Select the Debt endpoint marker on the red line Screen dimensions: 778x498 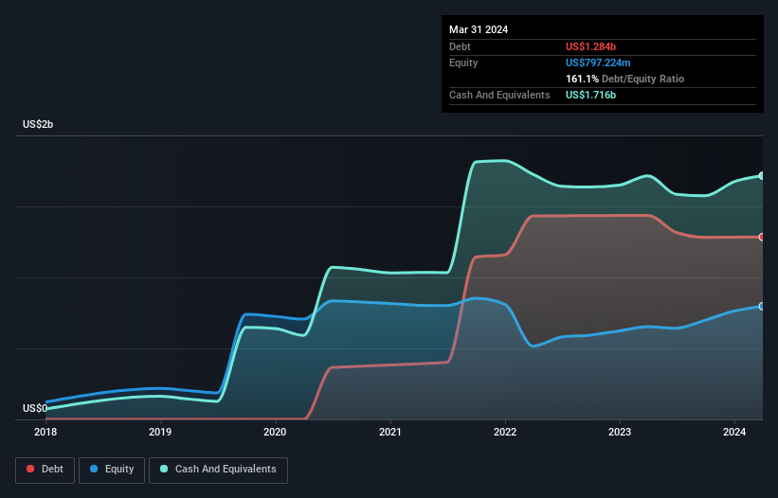click(762, 238)
